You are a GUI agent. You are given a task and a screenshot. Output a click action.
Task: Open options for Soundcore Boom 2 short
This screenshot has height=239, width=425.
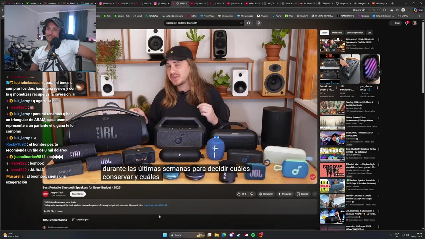(337, 88)
